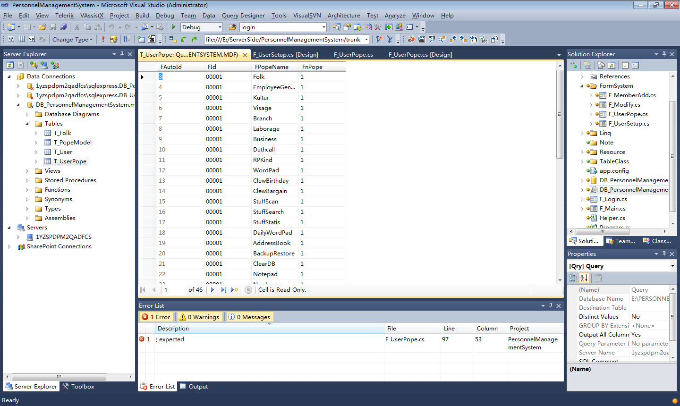The image size is (680, 406).
Task: Click the Show All Files icon in Solution Explorer
Action: pos(601,65)
